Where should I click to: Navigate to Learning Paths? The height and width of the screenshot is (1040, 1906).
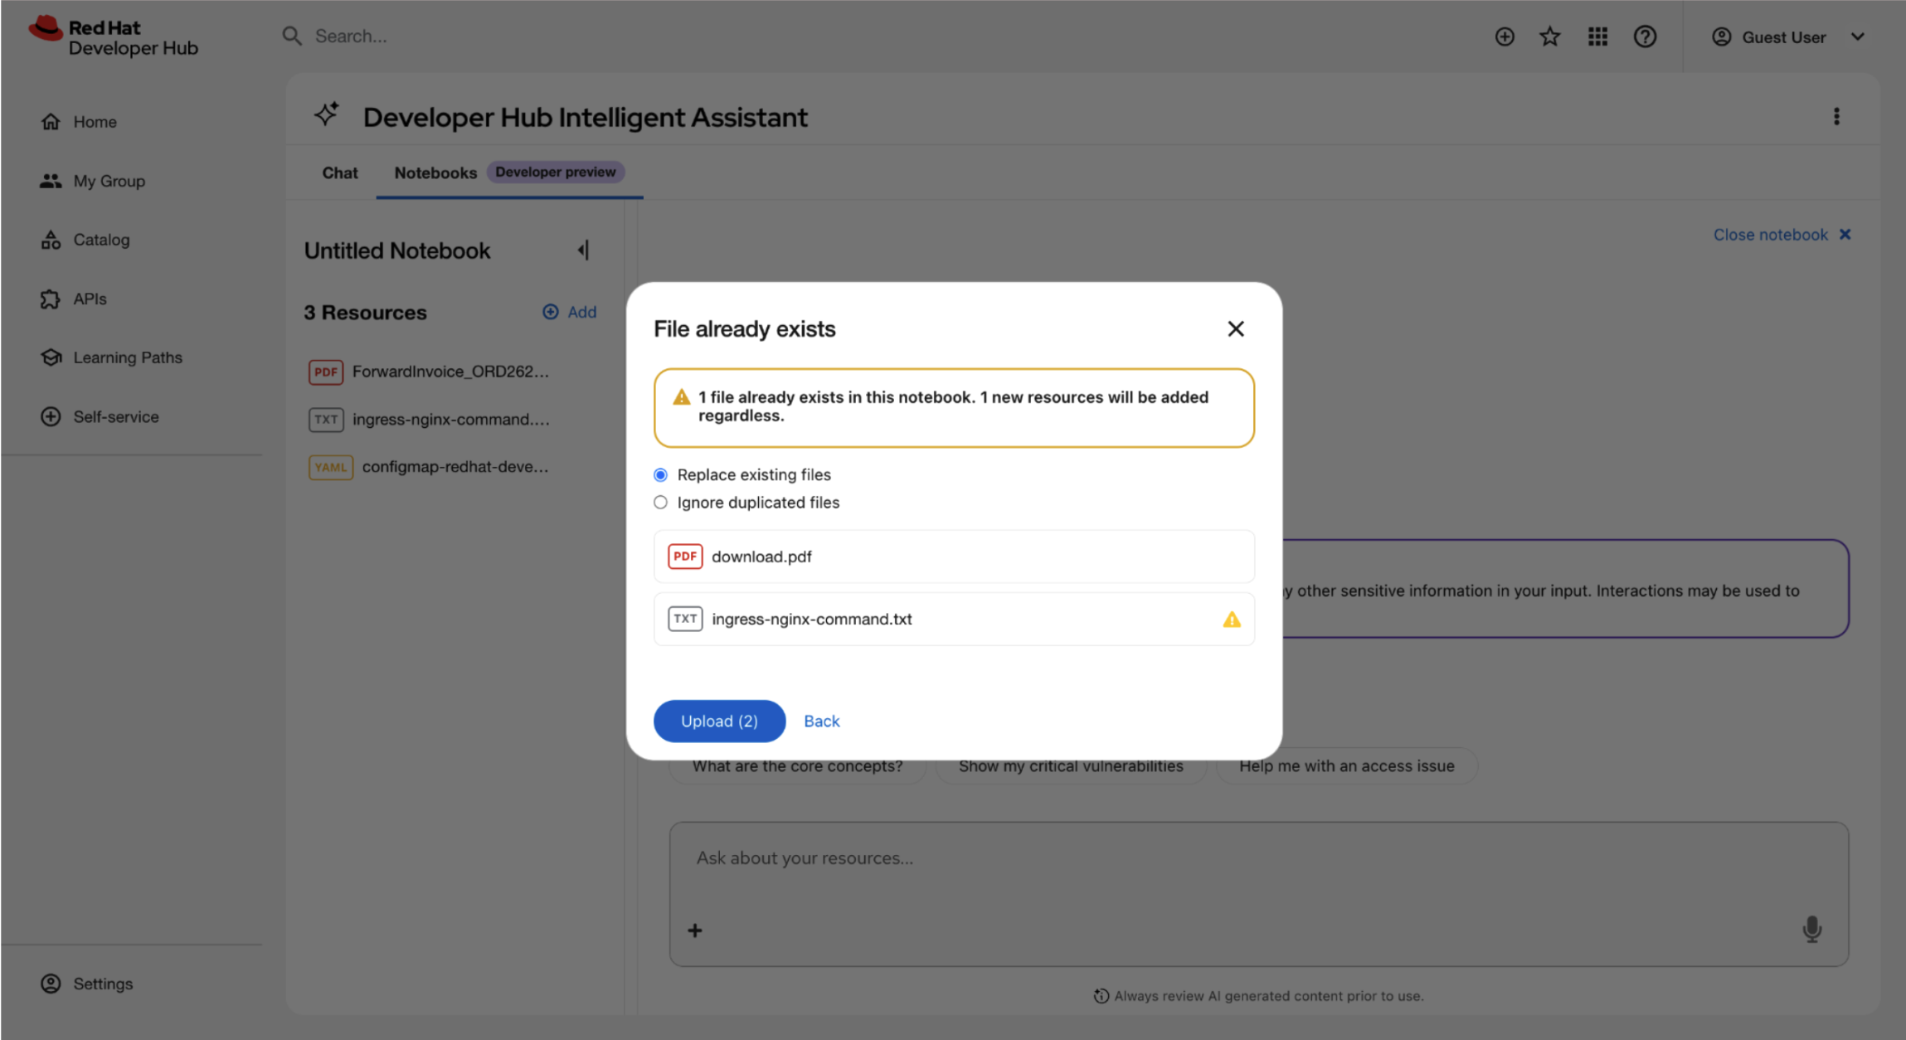coord(112,357)
